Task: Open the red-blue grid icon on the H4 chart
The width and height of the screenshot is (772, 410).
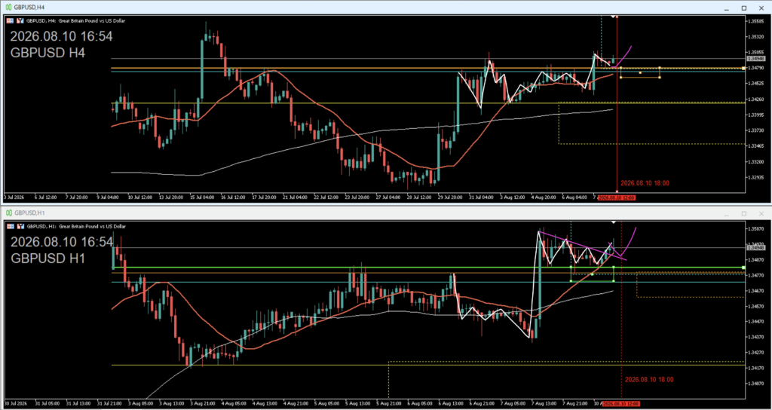Action: [11, 20]
